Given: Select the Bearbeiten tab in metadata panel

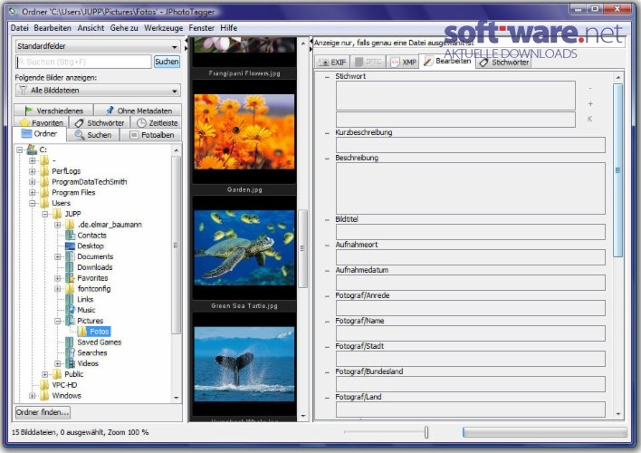Looking at the screenshot, I should tap(447, 61).
